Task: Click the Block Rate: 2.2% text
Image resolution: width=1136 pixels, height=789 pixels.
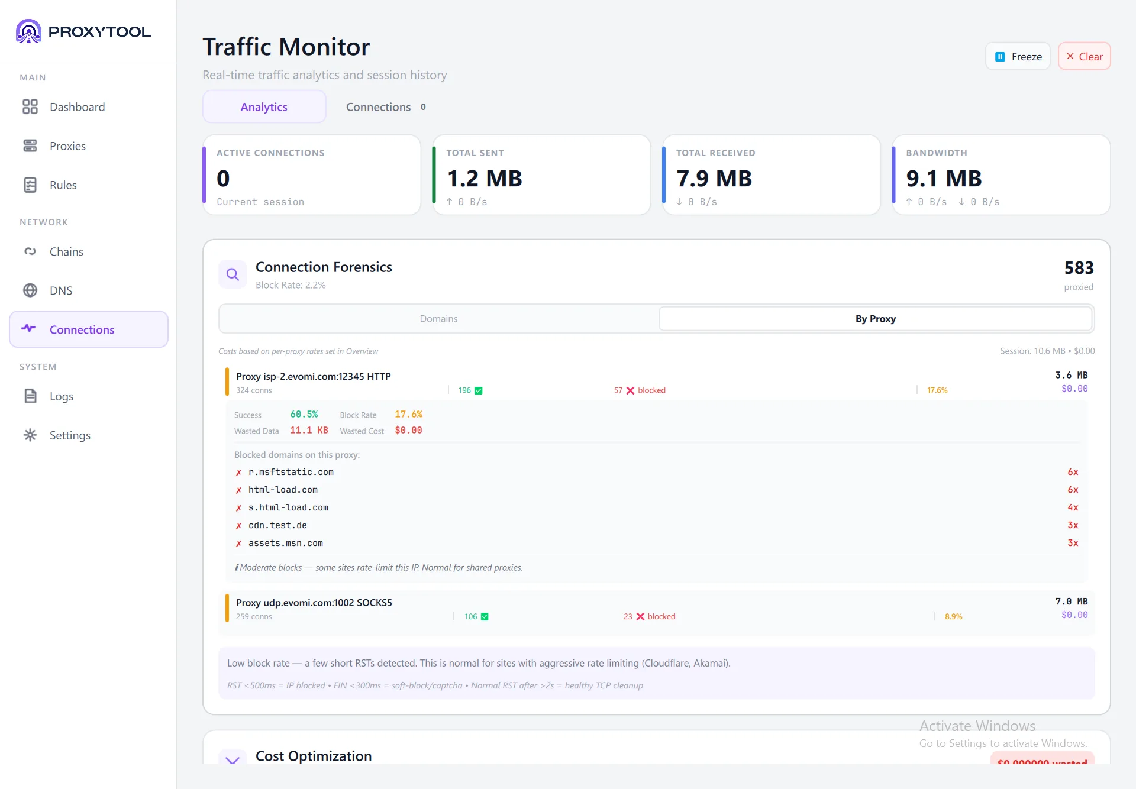Action: (291, 284)
